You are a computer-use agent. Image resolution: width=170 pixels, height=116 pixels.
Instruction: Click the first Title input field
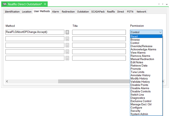[99, 32]
